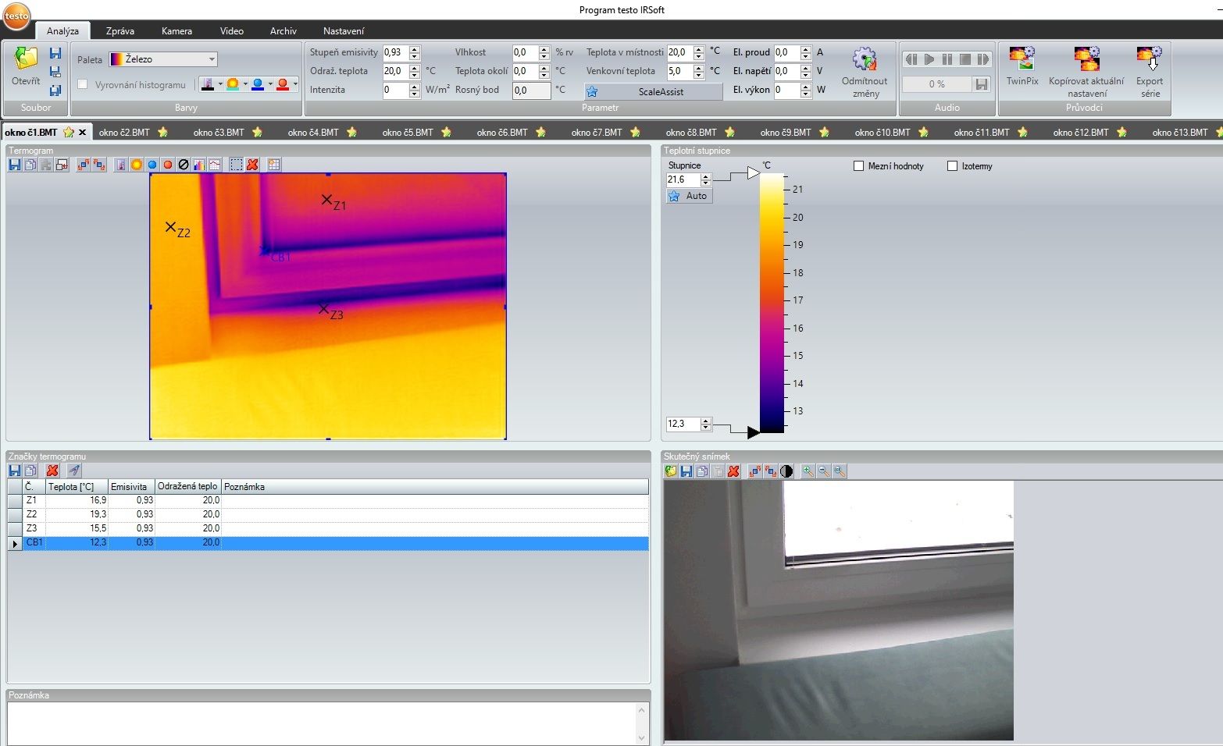Click the Otevřít open file icon

pyautogui.click(x=25, y=61)
